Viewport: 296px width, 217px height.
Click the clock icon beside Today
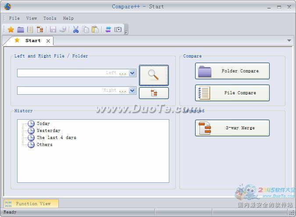click(x=31, y=124)
